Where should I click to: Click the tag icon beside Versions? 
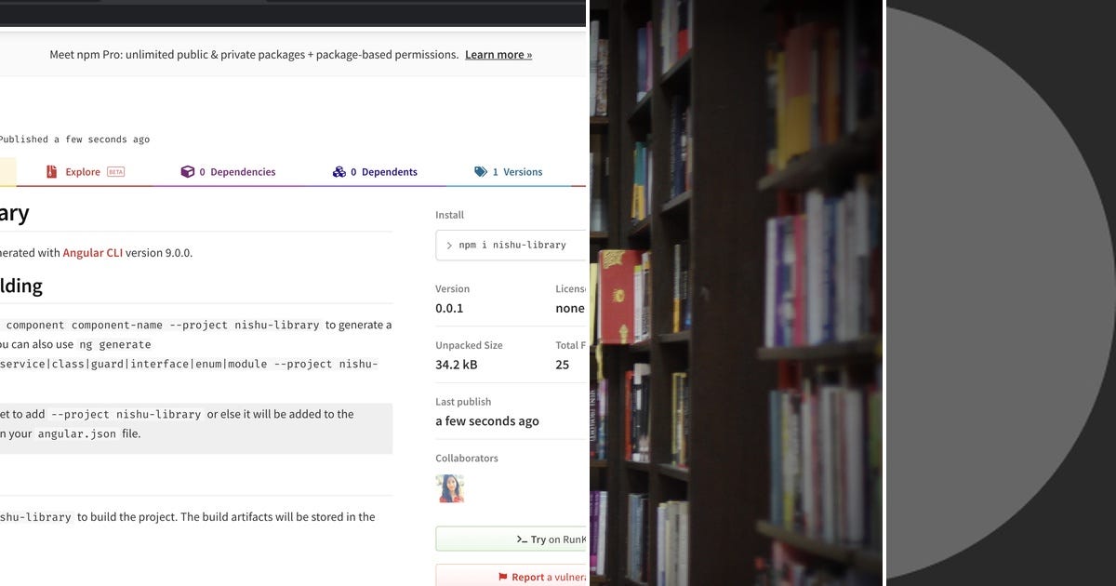pos(481,171)
